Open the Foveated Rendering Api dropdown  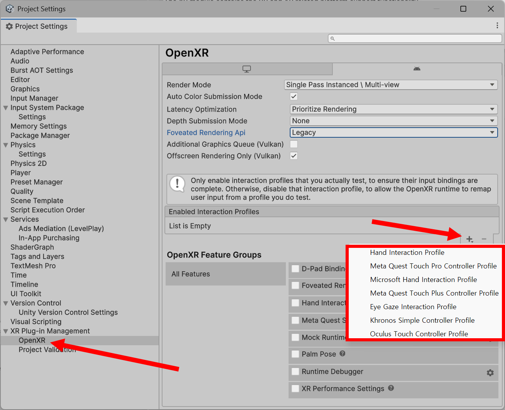coord(394,133)
